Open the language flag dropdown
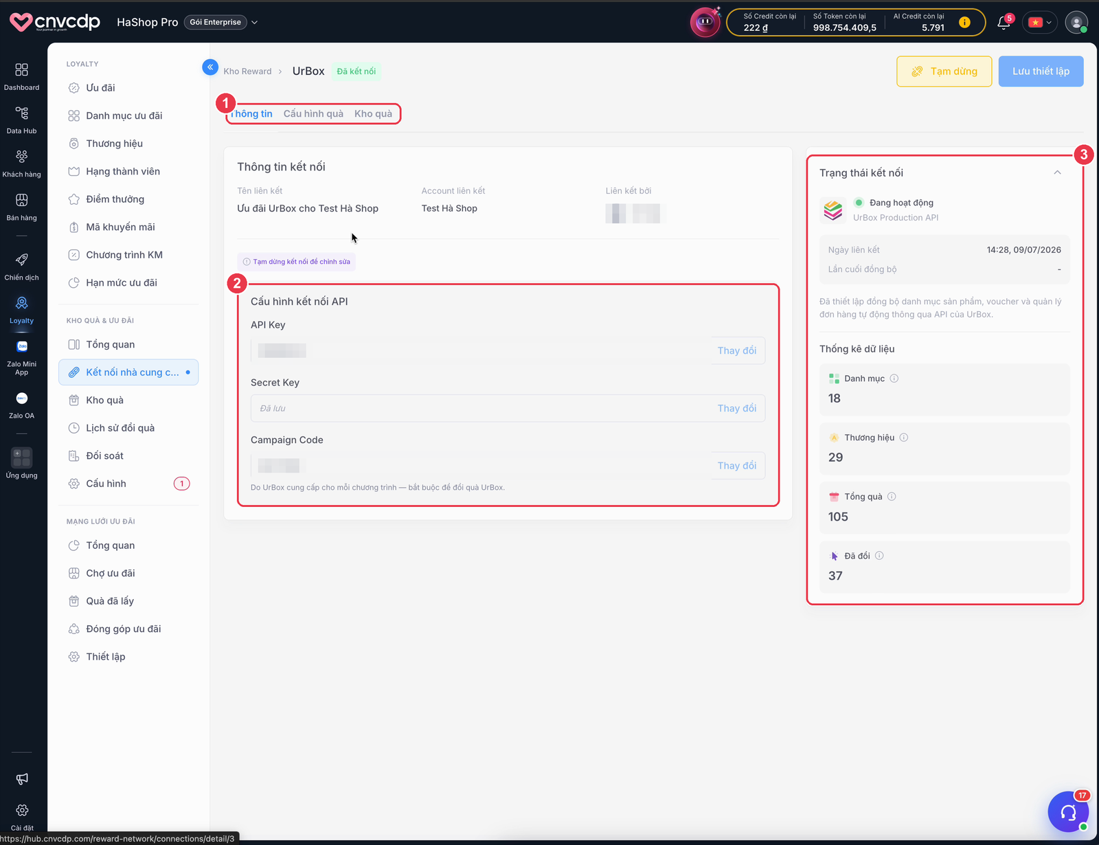The image size is (1099, 845). [x=1040, y=23]
